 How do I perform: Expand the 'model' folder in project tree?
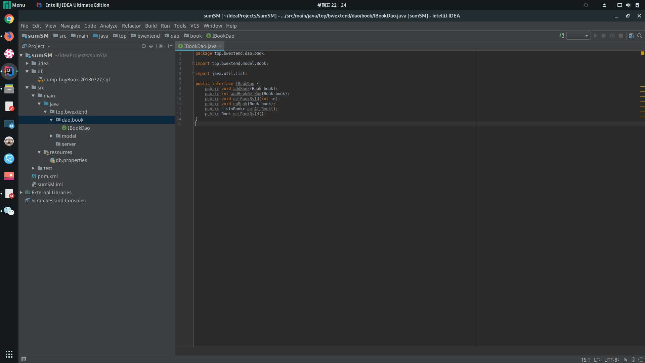pyautogui.click(x=52, y=136)
